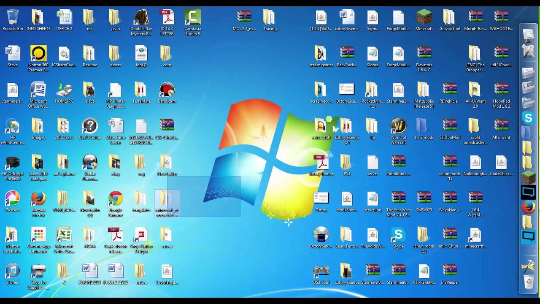This screenshot has width=540, height=304.
Task: Open the PS3 folder
Action: [x=347, y=165]
